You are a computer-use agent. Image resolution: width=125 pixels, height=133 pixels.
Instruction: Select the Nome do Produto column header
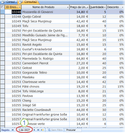[x=43, y=7]
